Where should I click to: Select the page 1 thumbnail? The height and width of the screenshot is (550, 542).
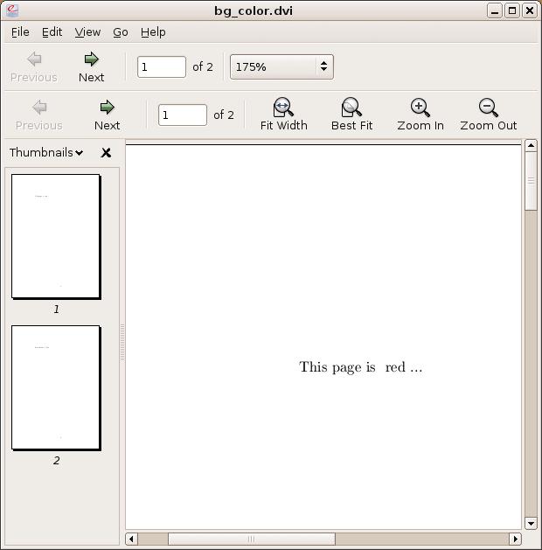56,236
